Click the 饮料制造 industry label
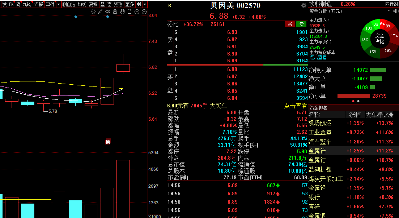Image resolution: width=399 pixels, height=218 pixels. (x=321, y=4)
